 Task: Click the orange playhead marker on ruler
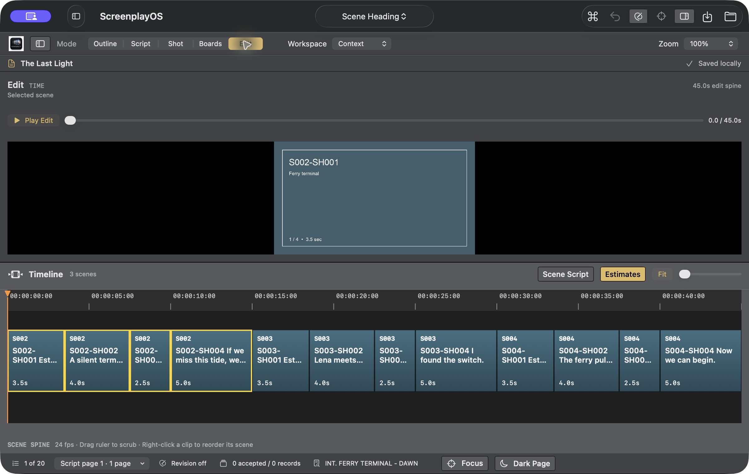(7, 293)
